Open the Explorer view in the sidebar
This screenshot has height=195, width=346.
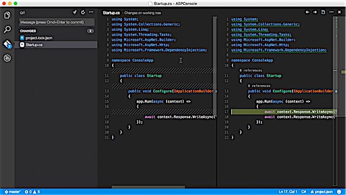pyautogui.click(x=7, y=15)
